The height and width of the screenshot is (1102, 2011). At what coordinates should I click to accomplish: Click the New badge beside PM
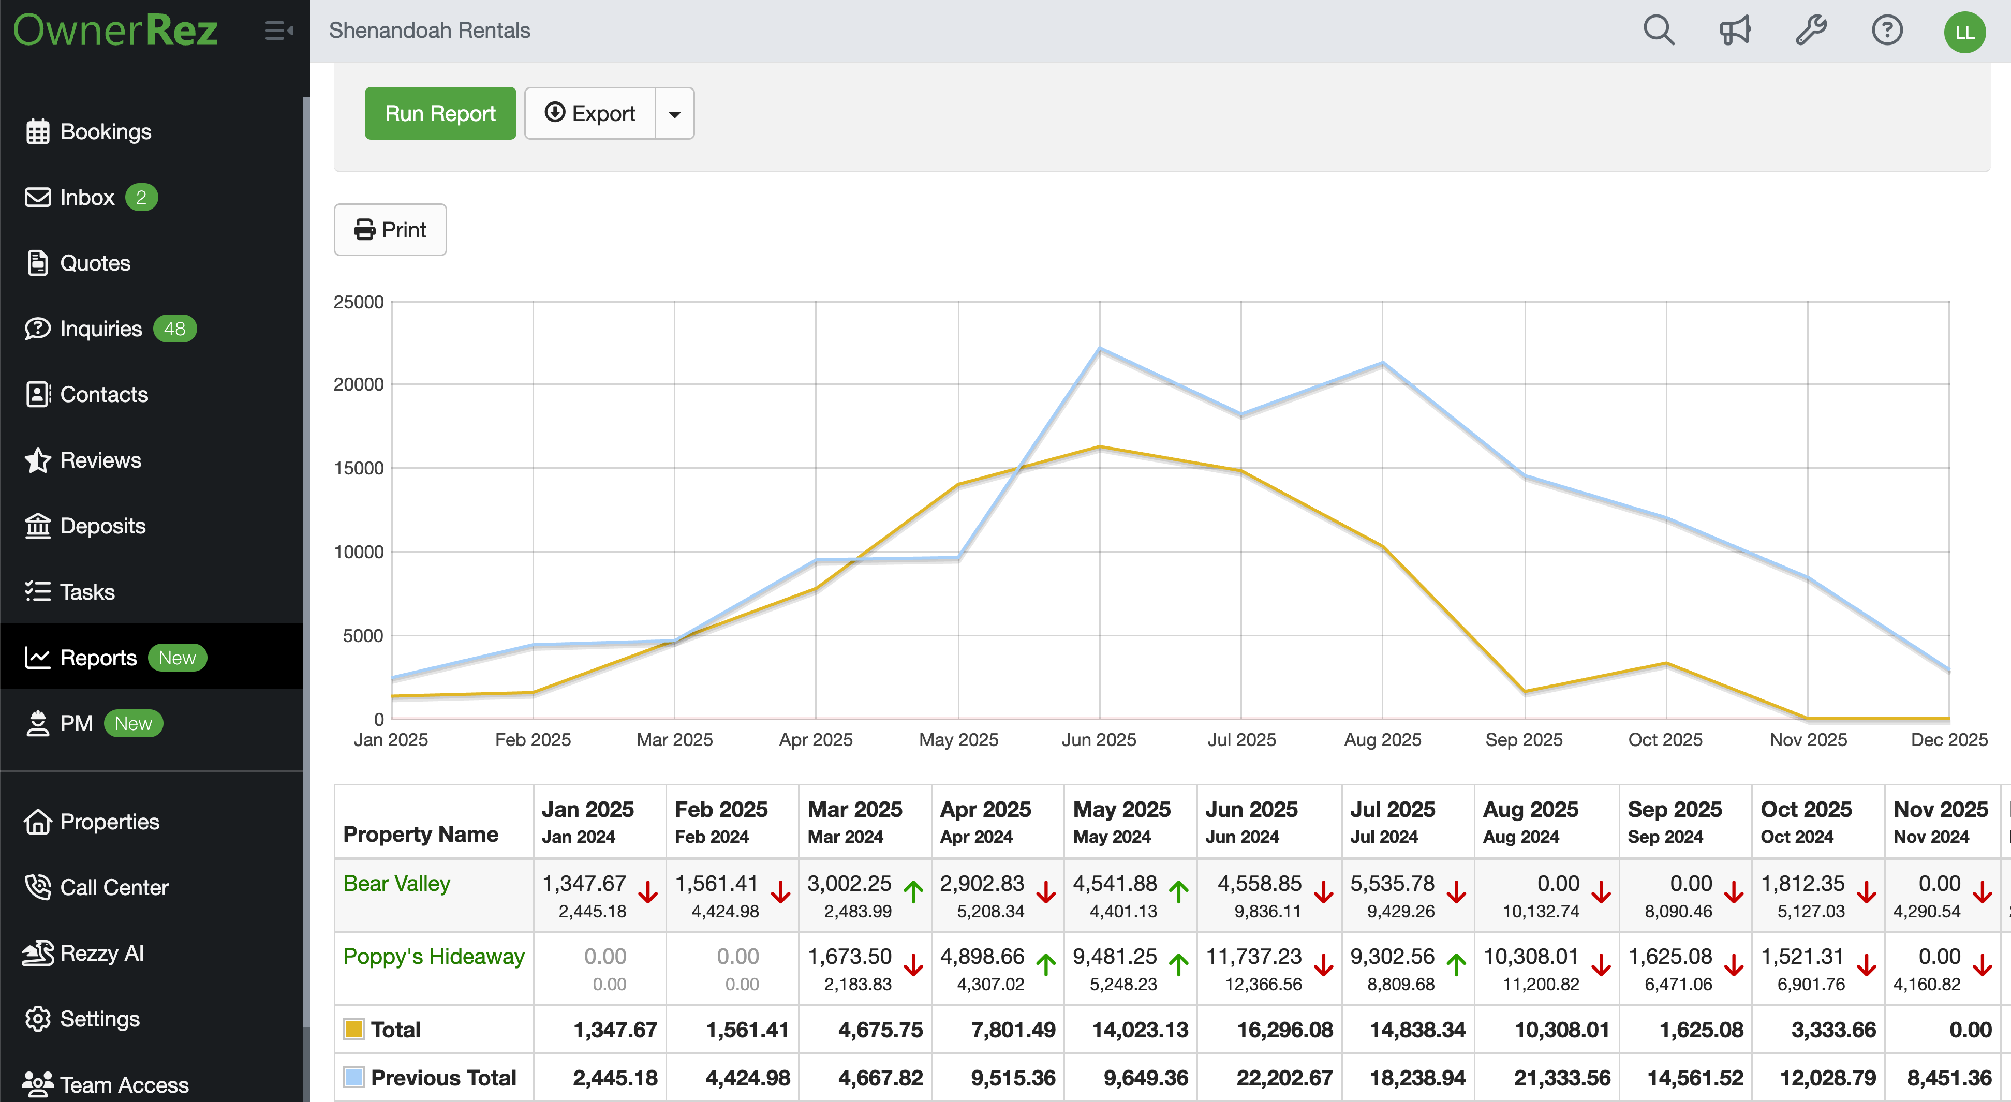point(134,723)
